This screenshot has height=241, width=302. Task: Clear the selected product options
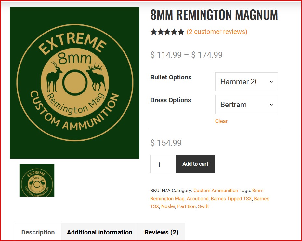221,121
